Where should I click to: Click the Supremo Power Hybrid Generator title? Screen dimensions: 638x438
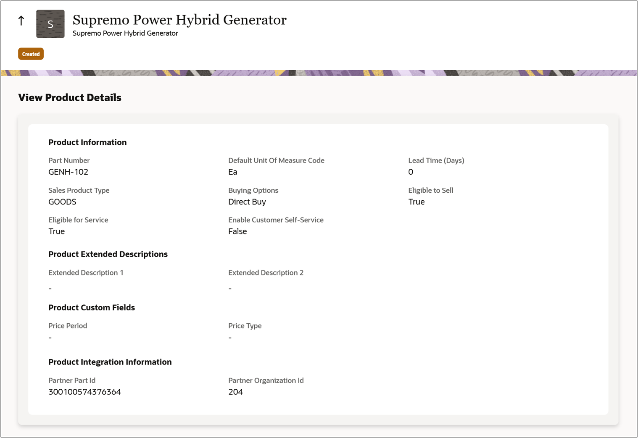179,20
